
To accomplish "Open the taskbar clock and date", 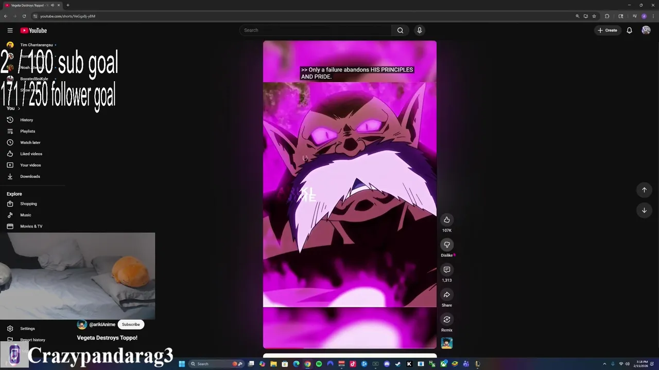I will coord(642,364).
